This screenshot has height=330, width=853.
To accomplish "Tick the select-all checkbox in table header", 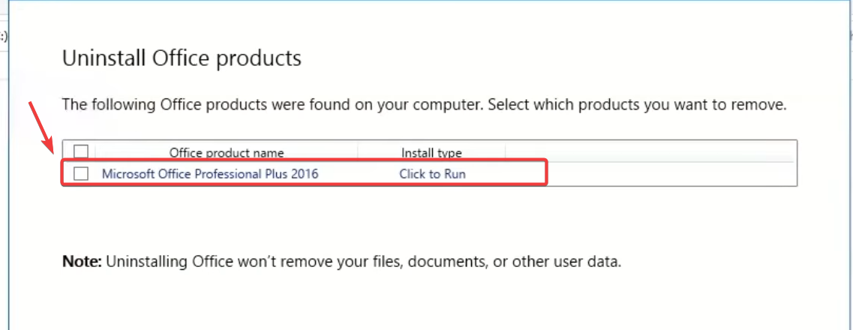I will tap(81, 152).
